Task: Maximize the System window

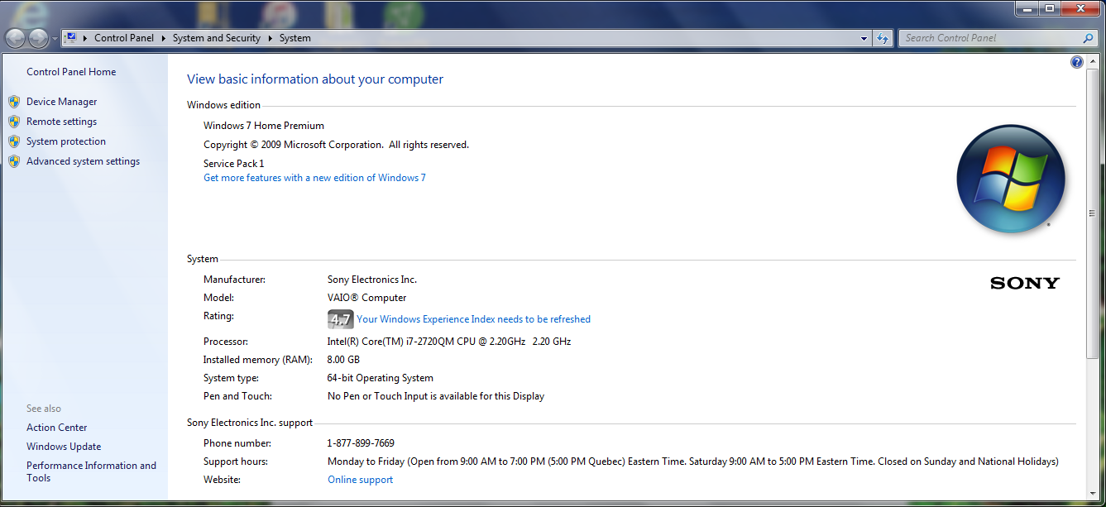Action: (1050, 8)
